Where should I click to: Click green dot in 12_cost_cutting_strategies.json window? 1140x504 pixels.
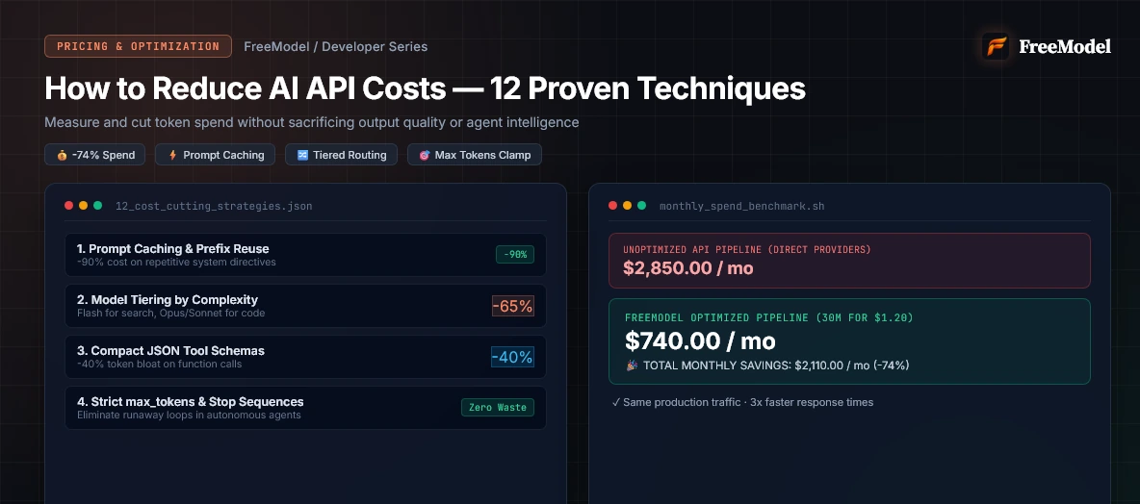tap(97, 206)
